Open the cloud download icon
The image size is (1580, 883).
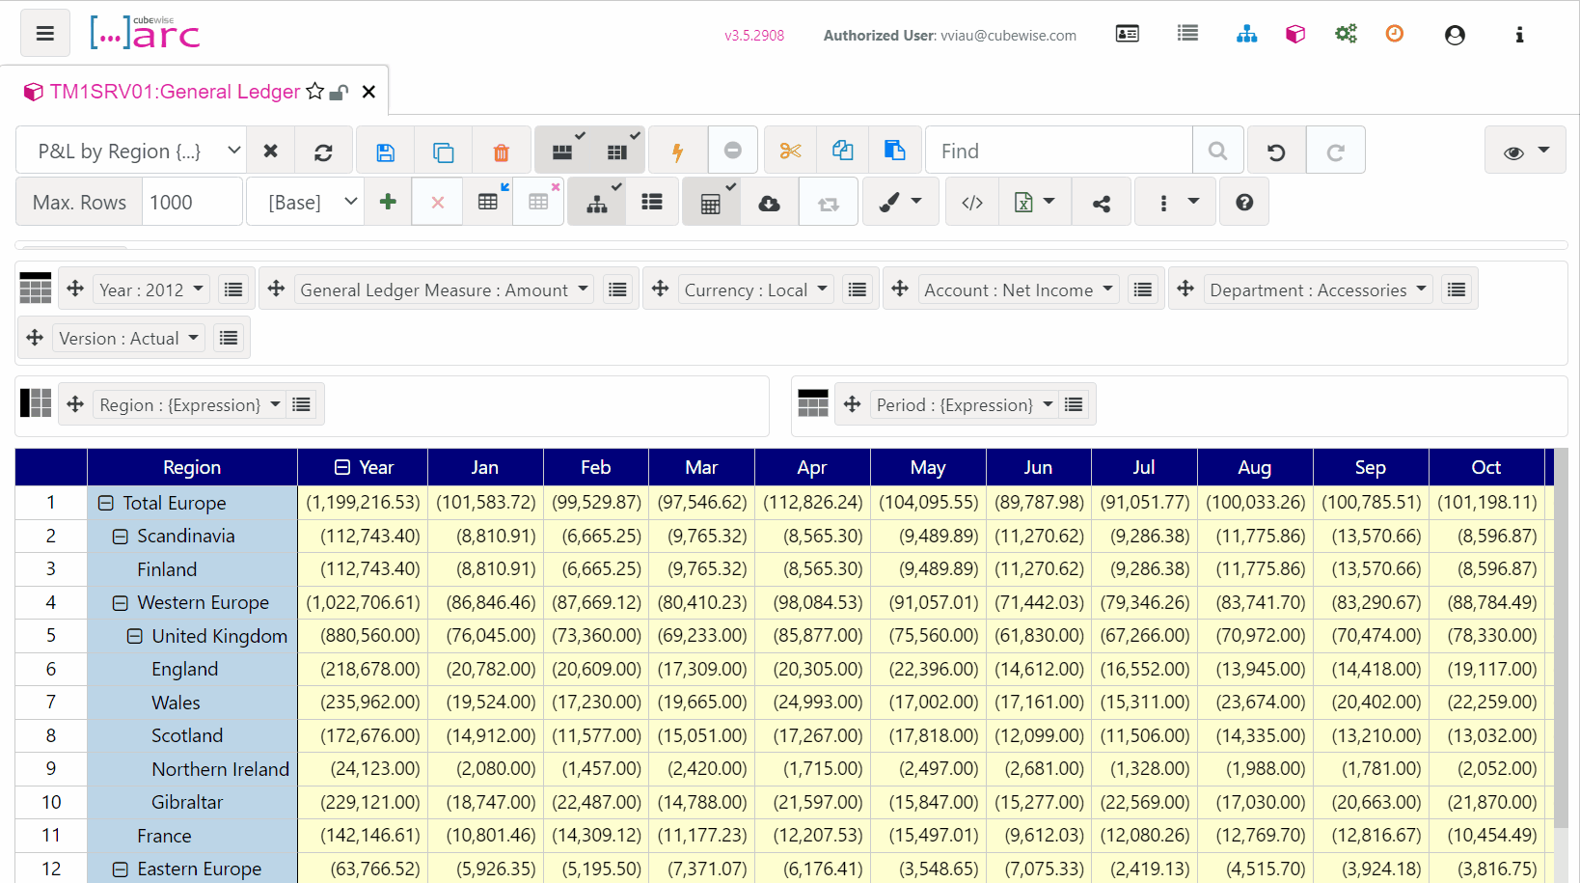click(x=769, y=203)
